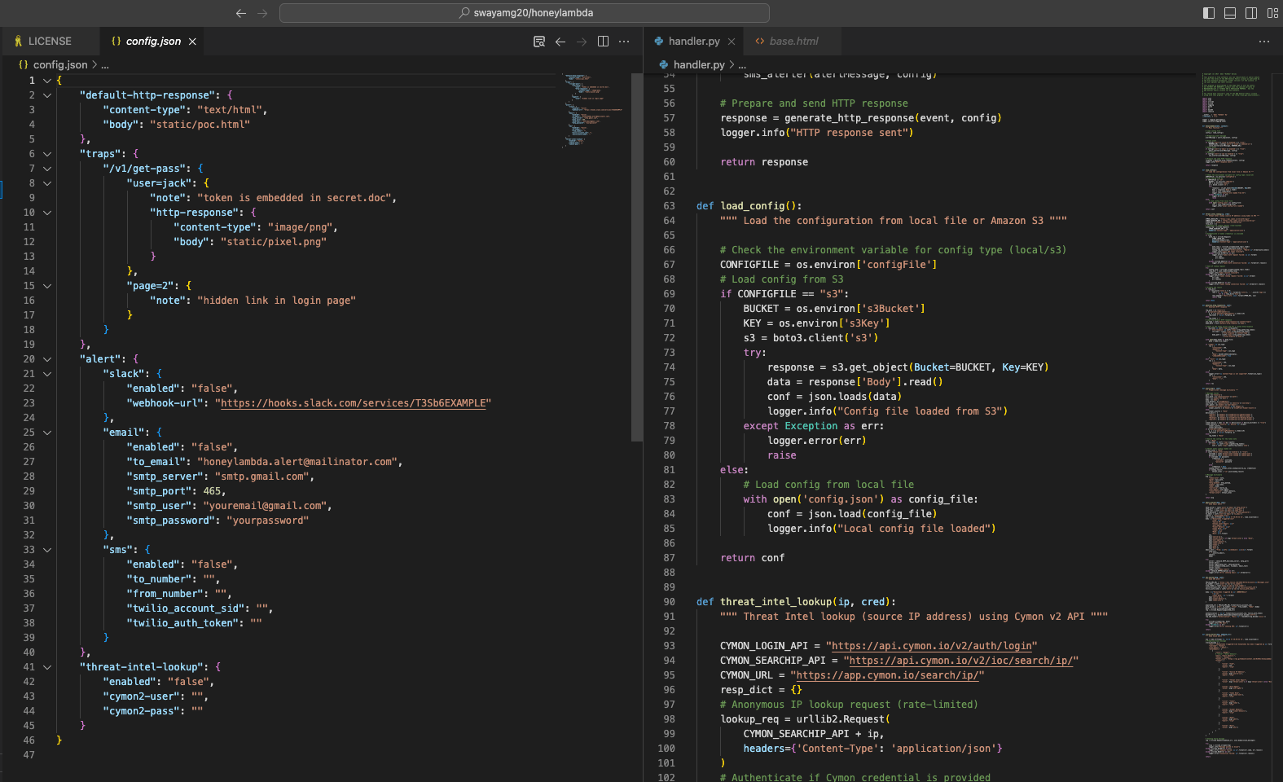Open the hooks.slack.com webhook URL link
This screenshot has height=782, width=1283.
coord(354,403)
